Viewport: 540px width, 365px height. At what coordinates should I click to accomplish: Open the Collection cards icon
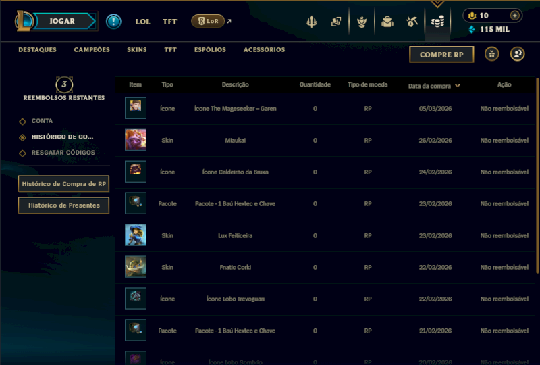pos(336,22)
